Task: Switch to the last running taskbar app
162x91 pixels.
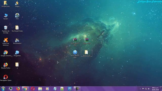Action: click(x=77, y=89)
